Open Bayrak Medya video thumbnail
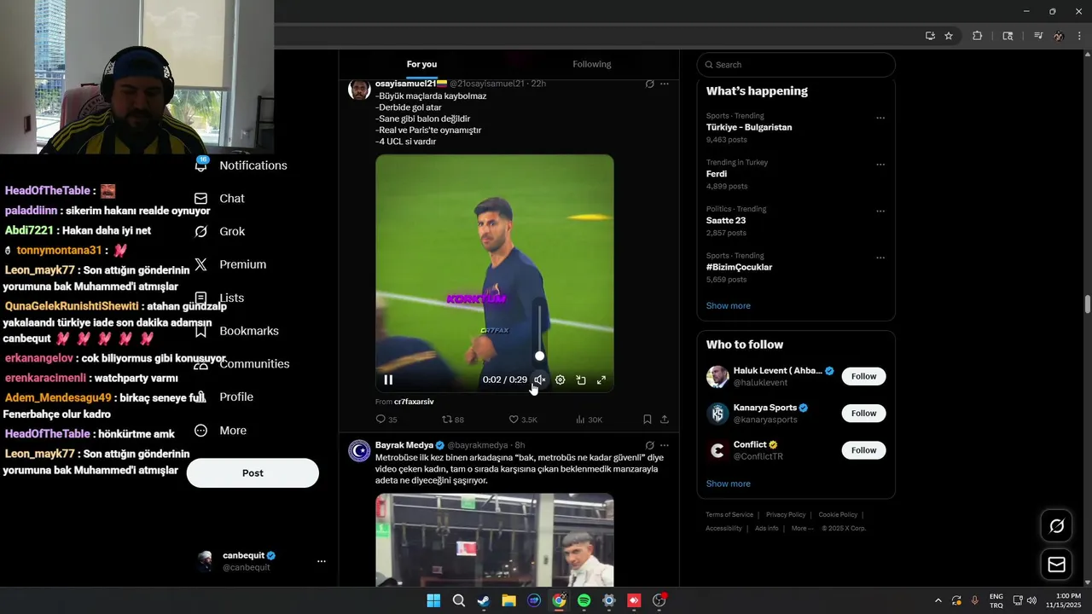 pyautogui.click(x=495, y=539)
